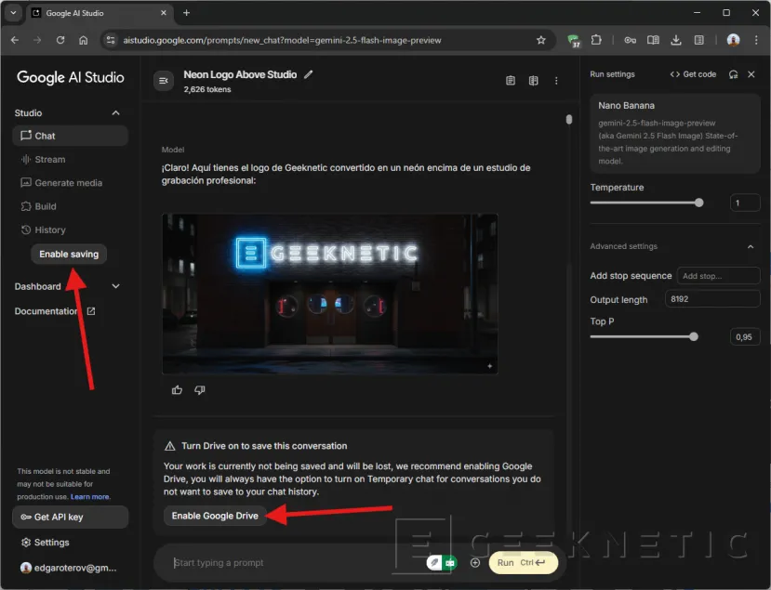Image resolution: width=771 pixels, height=590 pixels.
Task: Open History in the sidebar
Action: coord(71,229)
